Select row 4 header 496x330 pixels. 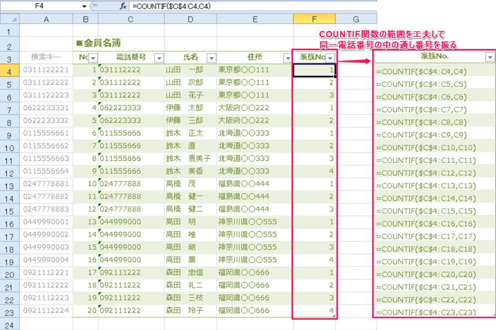(x=10, y=70)
